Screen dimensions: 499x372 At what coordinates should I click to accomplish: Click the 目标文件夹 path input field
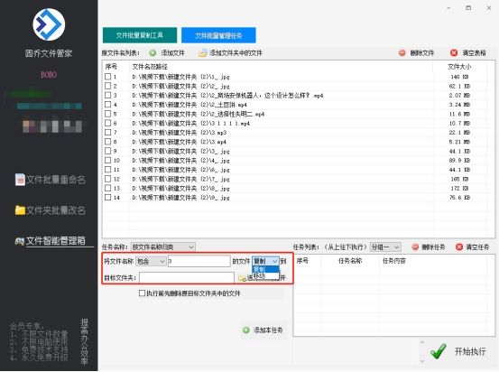(x=187, y=278)
